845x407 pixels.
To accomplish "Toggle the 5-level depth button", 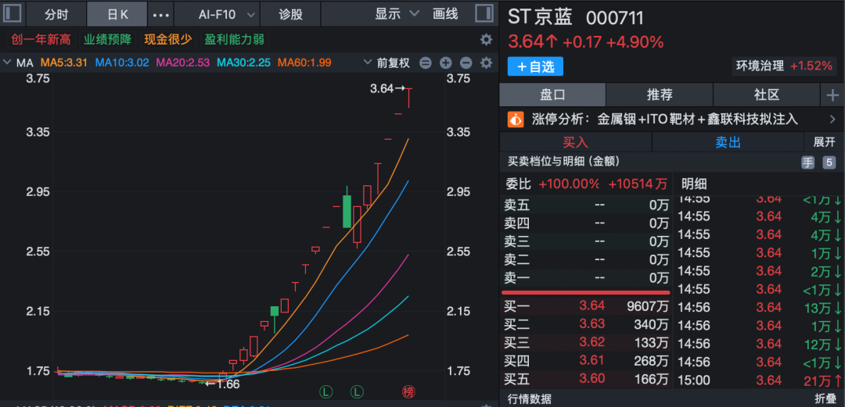I will pyautogui.click(x=829, y=162).
